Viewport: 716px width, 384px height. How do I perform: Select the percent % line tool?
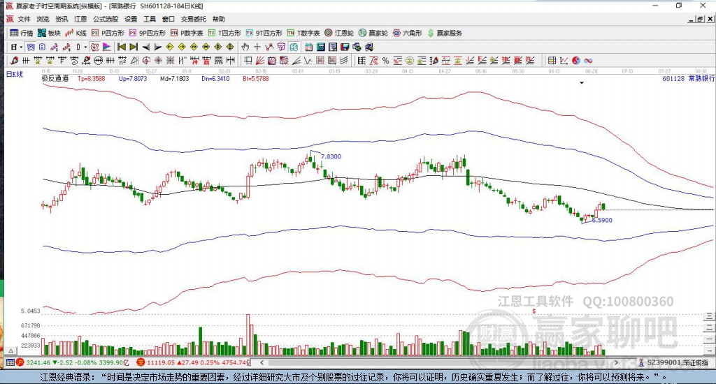(386, 61)
